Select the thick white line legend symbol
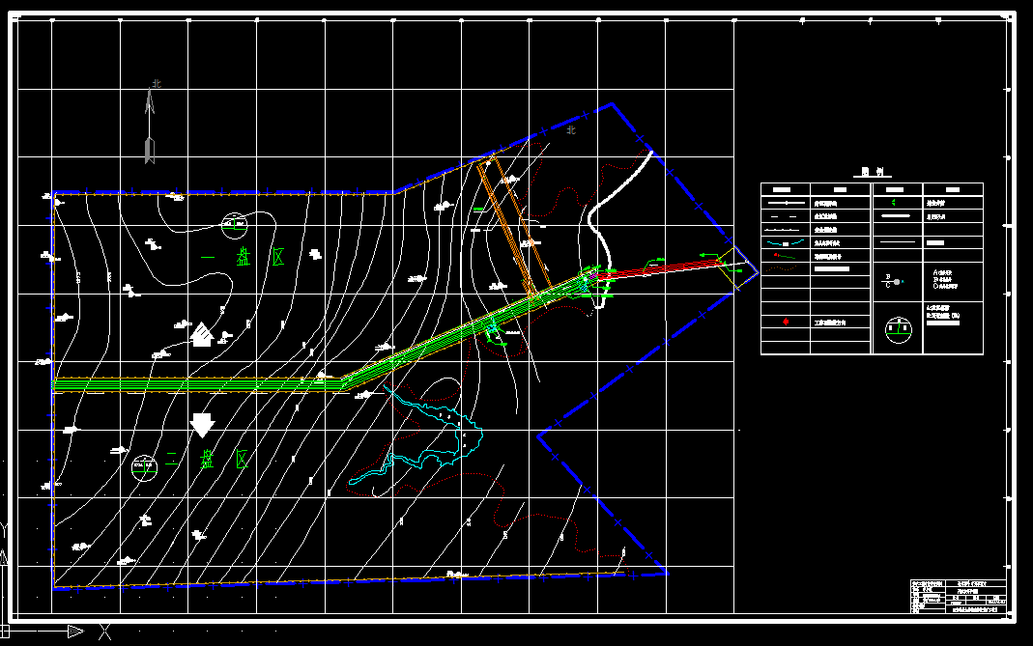This screenshot has width=1033, height=646. click(x=896, y=216)
